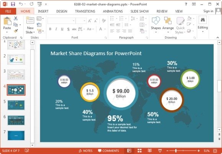Toggle Italic formatting

pyautogui.click(x=56, y=29)
